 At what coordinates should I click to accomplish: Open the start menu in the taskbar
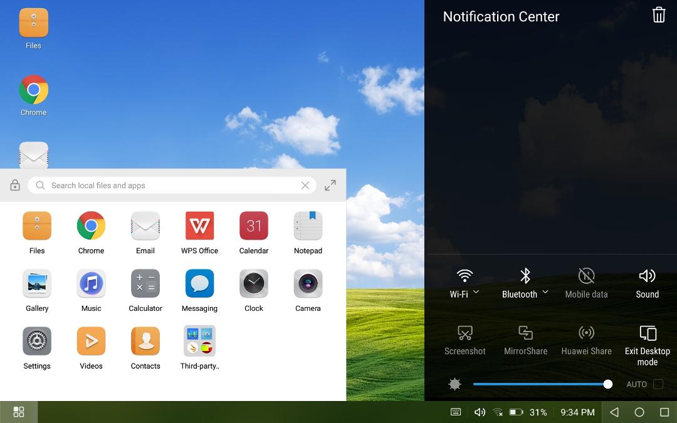point(19,412)
